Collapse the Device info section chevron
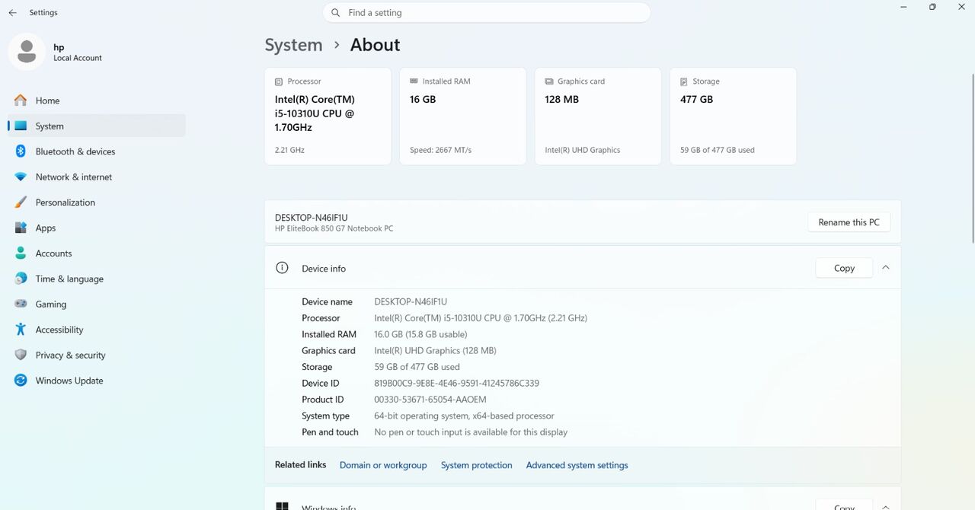975x510 pixels. click(885, 268)
